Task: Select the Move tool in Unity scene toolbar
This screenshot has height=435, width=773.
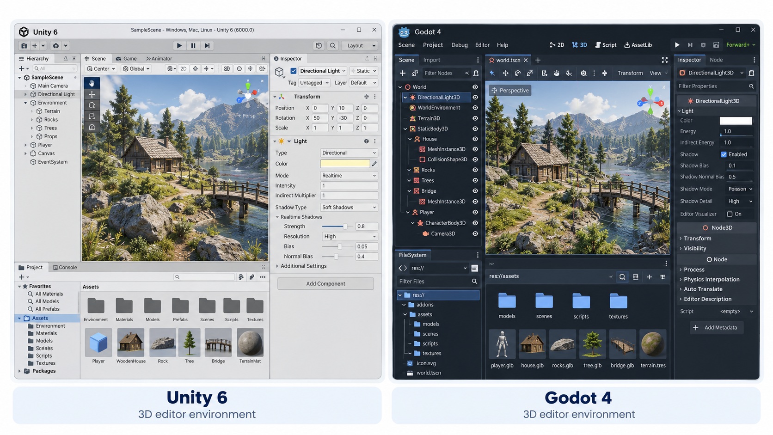Action: 92,94
